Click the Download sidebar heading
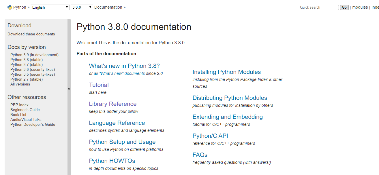379x175 pixels. (x=19, y=26)
